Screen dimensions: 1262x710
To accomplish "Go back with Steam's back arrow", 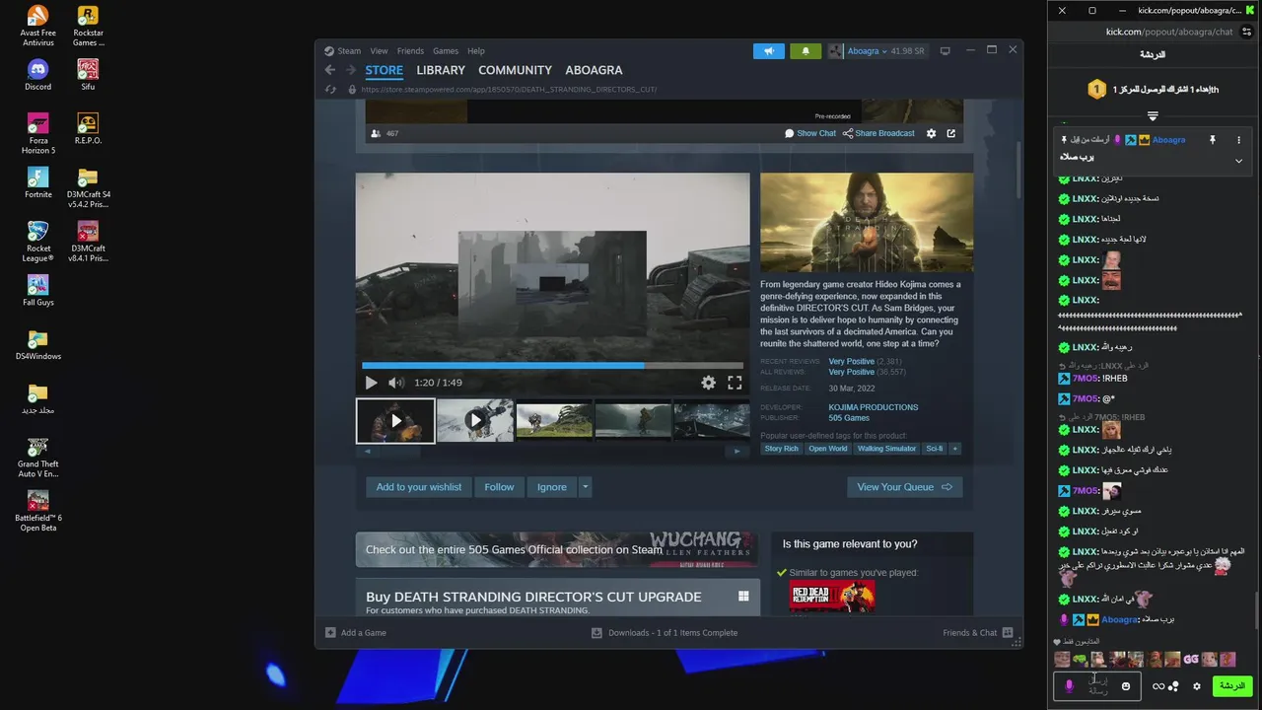I will (330, 70).
